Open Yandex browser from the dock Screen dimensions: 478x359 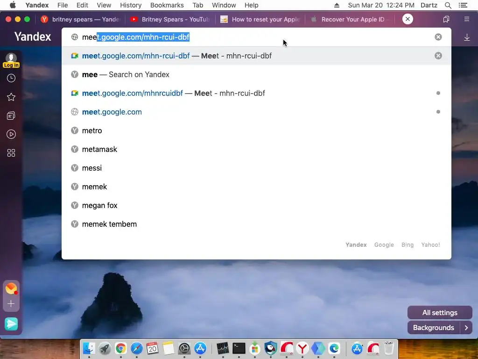tap(302, 348)
